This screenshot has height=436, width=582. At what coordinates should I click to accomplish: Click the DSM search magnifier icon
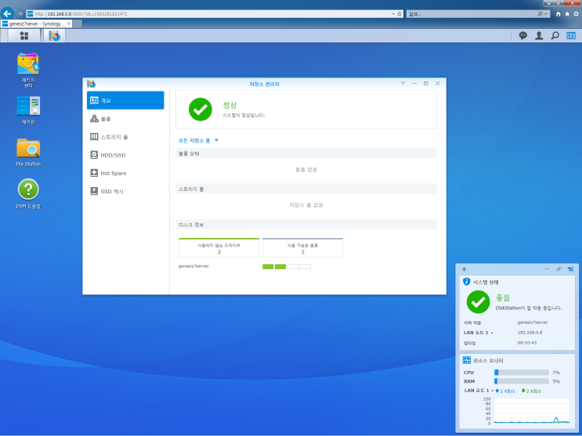tap(555, 36)
